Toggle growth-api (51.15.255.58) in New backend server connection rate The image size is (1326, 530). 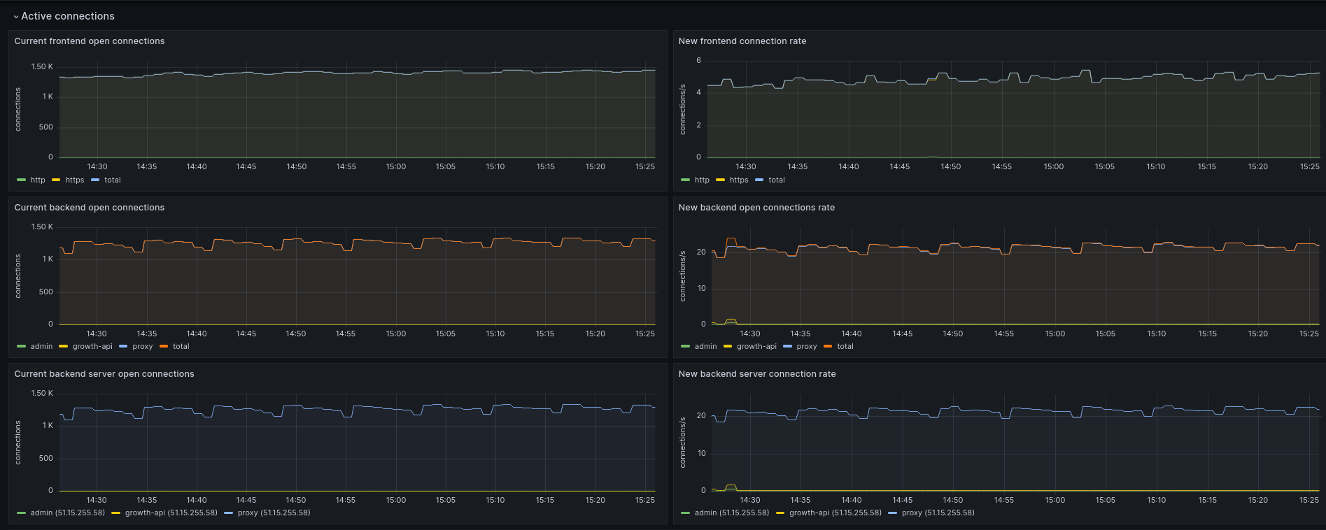click(x=835, y=513)
